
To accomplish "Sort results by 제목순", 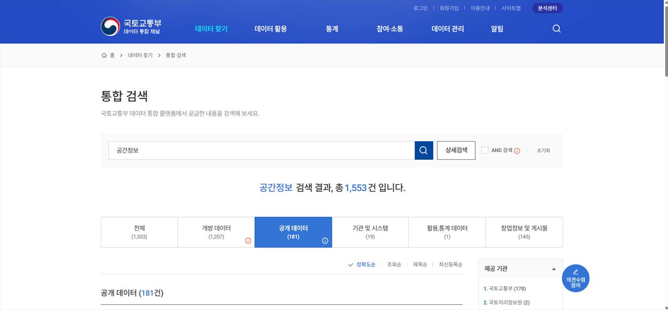I will click(420, 264).
